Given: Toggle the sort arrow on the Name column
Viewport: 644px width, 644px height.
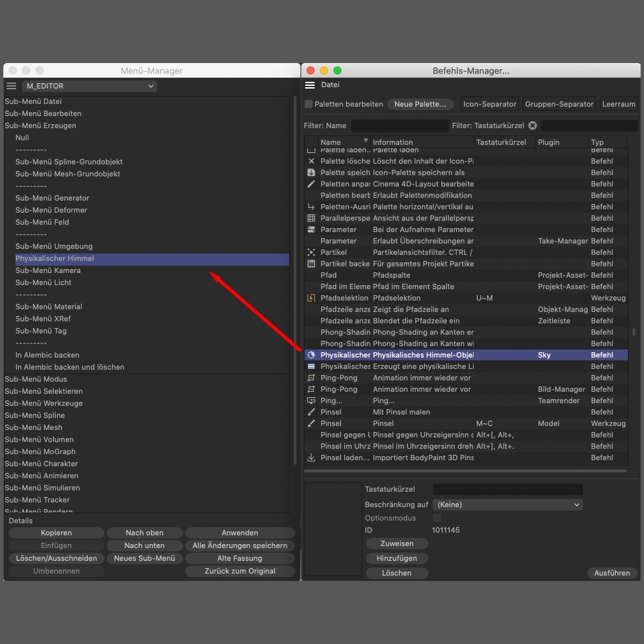Looking at the screenshot, I should 366,141.
